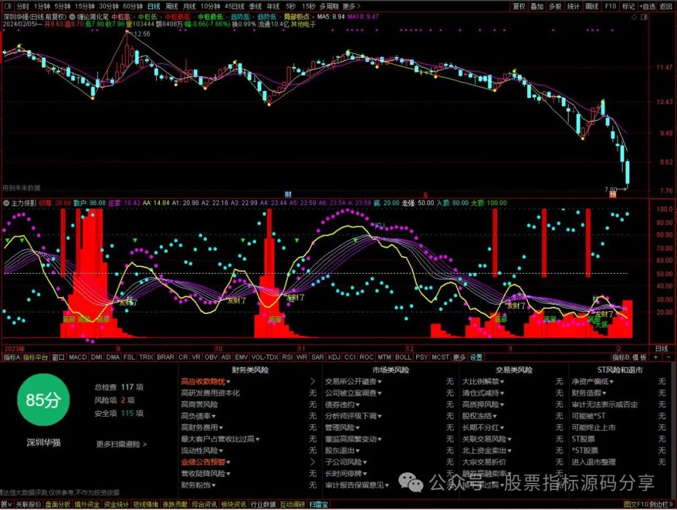Select the 30分钟 period
This screenshot has width=677, height=510.
tap(109, 6)
